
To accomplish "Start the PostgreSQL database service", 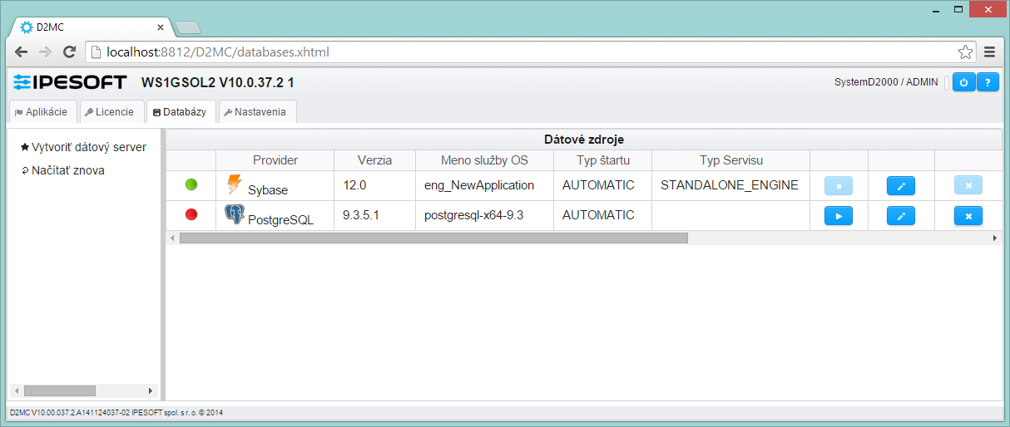I will (839, 216).
